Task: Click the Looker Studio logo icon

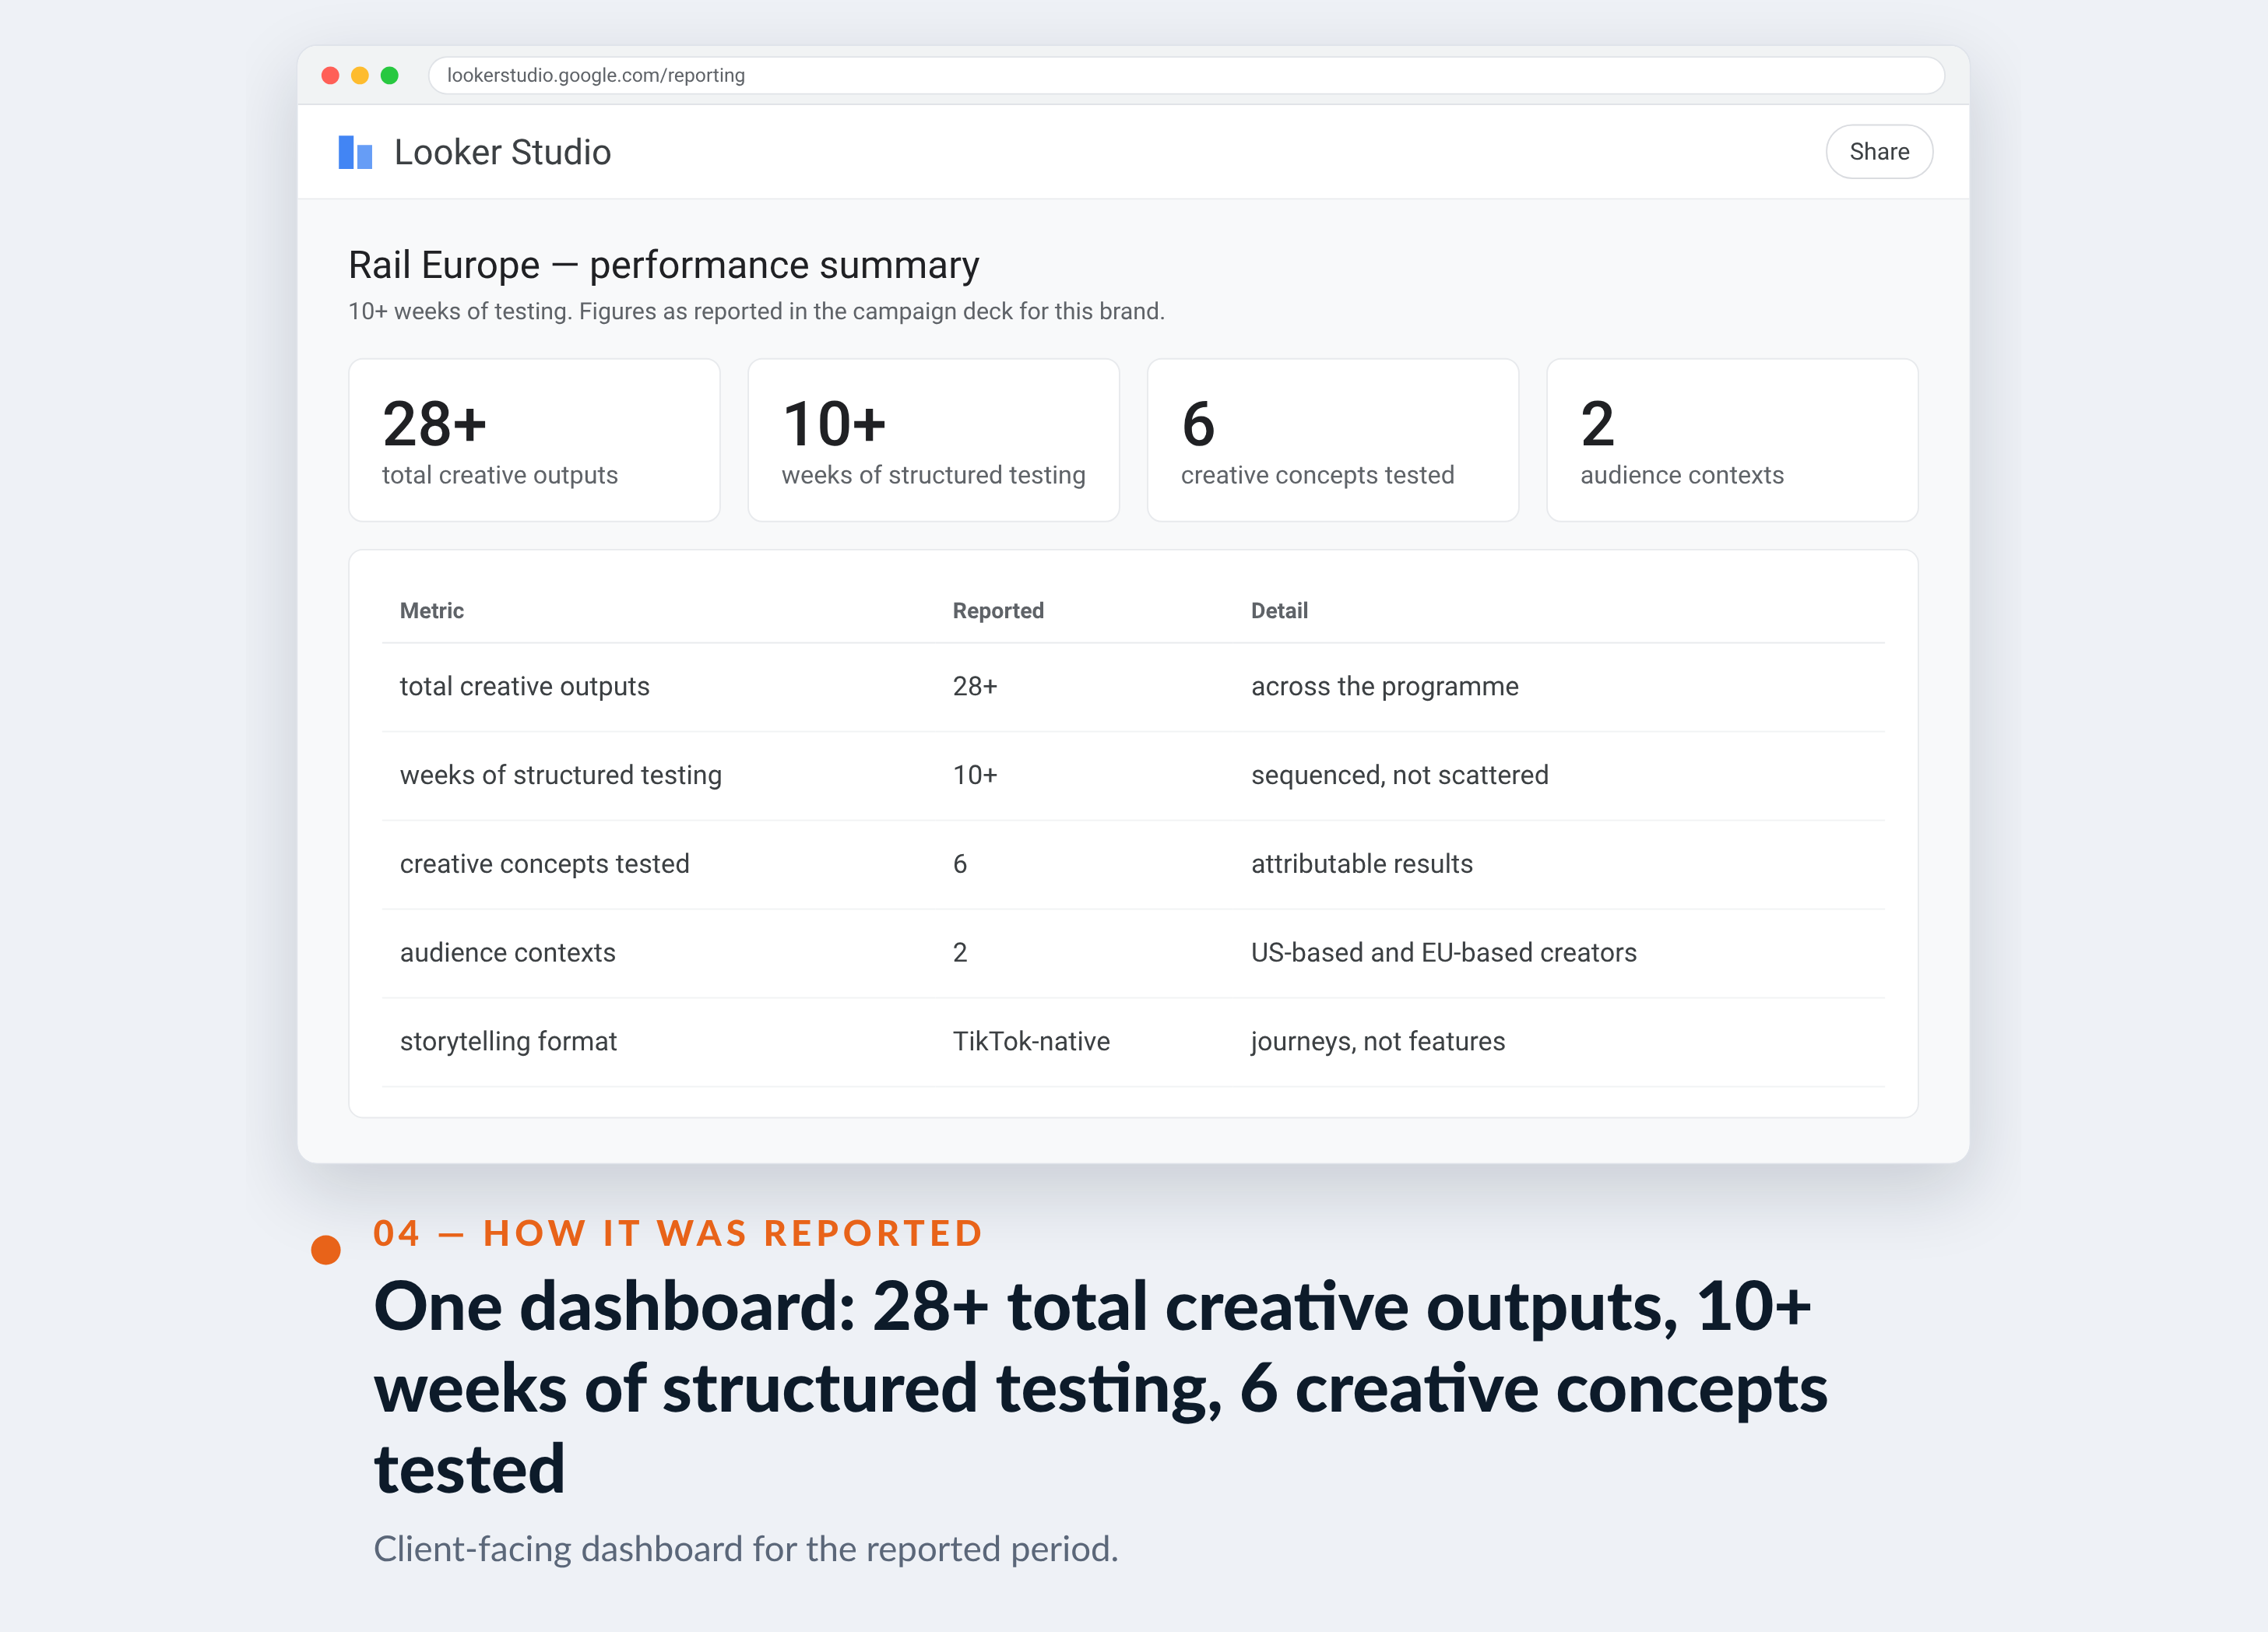Action: 355,152
